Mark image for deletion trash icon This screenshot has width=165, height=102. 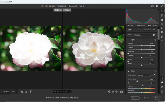[70, 92]
